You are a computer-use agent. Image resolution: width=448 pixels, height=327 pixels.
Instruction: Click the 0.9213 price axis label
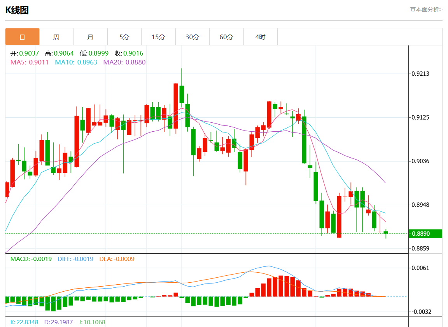420,74
